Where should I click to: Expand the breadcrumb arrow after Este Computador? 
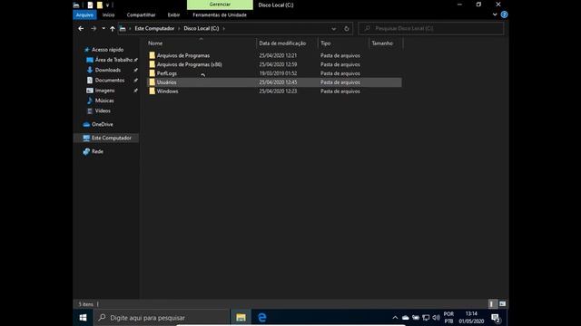[x=179, y=28]
